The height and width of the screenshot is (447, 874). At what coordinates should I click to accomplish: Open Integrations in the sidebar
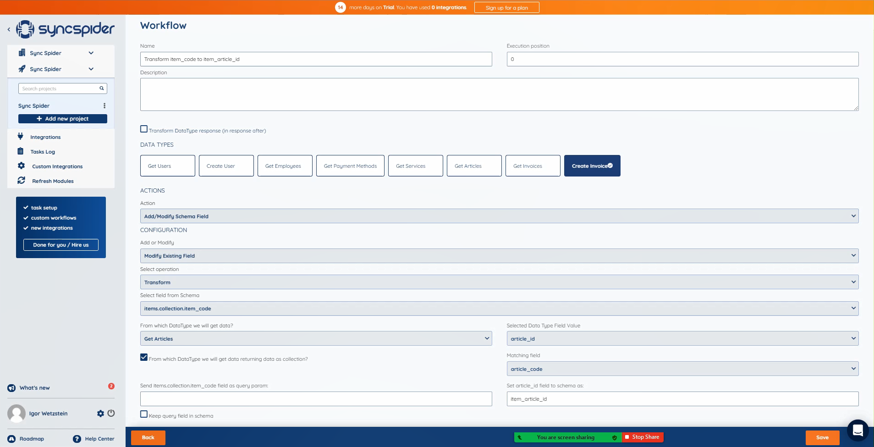coord(45,137)
